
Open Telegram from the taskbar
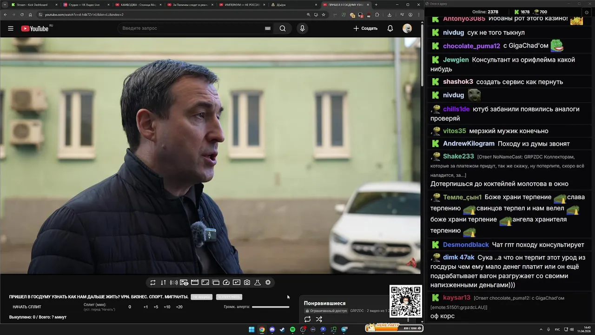(344, 329)
